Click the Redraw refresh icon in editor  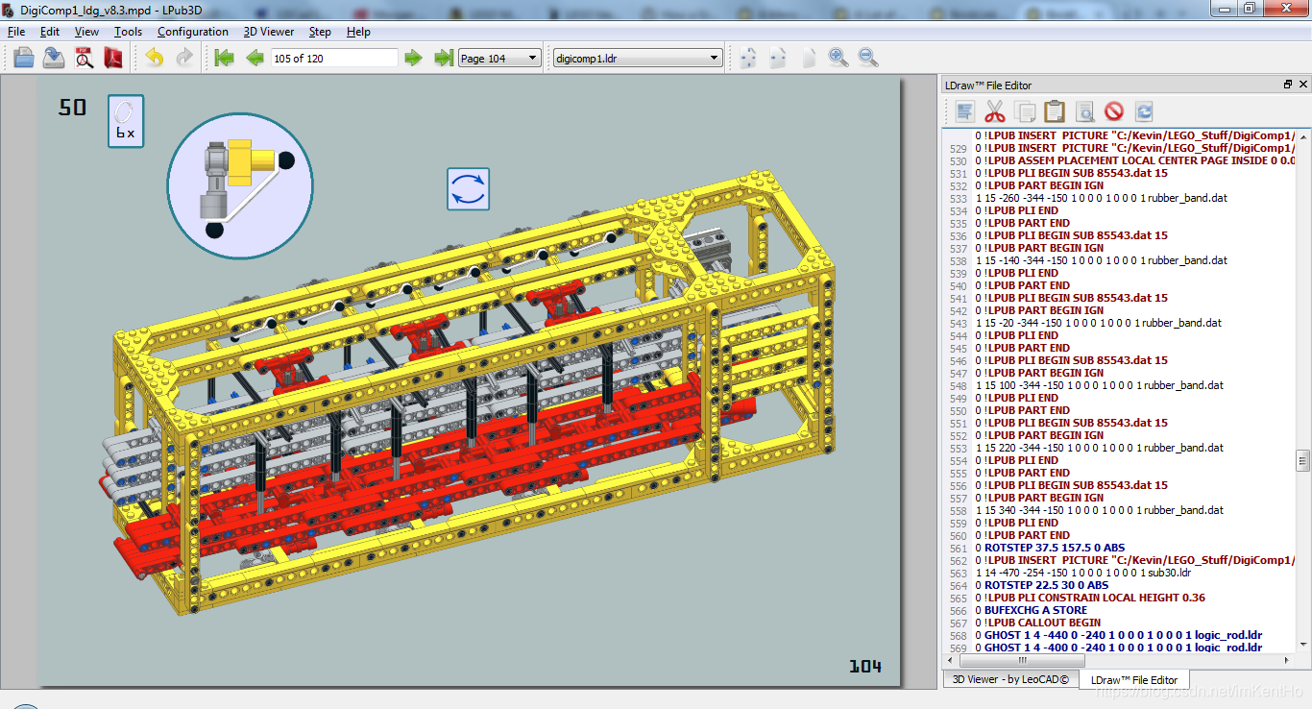(1144, 111)
